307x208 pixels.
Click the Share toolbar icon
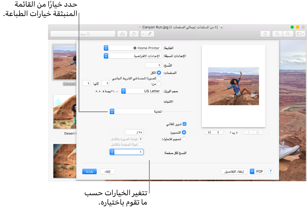pos(265,34)
